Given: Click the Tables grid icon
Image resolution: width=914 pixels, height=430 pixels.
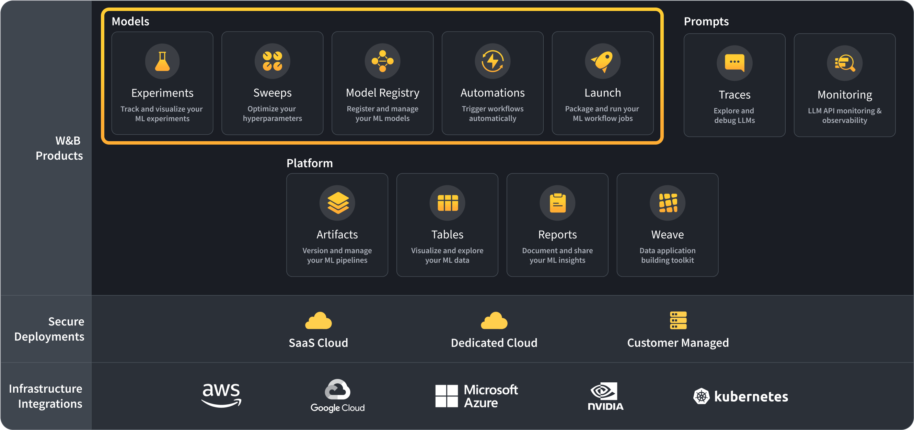Looking at the screenshot, I should click(447, 203).
